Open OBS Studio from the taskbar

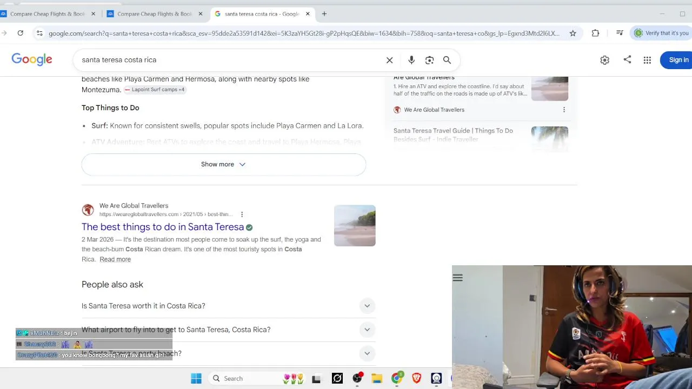[x=357, y=378]
